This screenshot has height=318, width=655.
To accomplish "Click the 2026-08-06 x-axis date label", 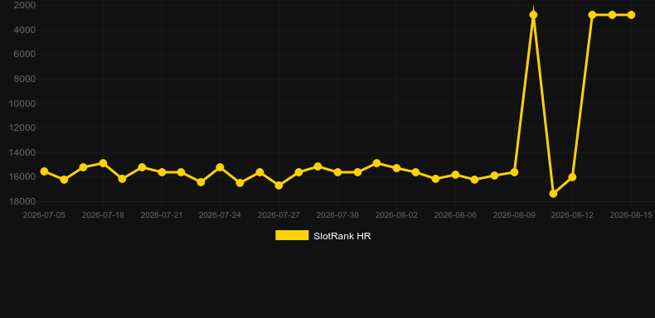I will click(455, 215).
